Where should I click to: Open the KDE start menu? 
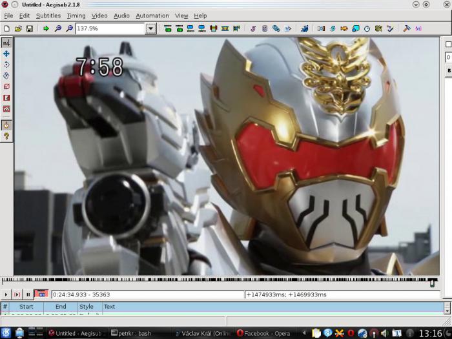6,333
